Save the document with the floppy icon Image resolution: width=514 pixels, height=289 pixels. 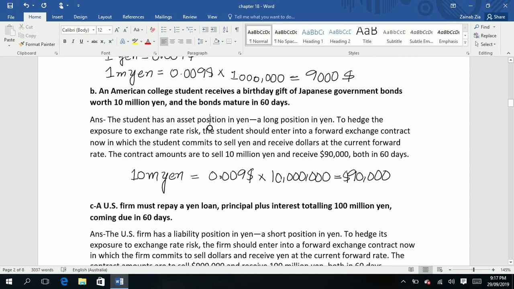tap(10, 6)
